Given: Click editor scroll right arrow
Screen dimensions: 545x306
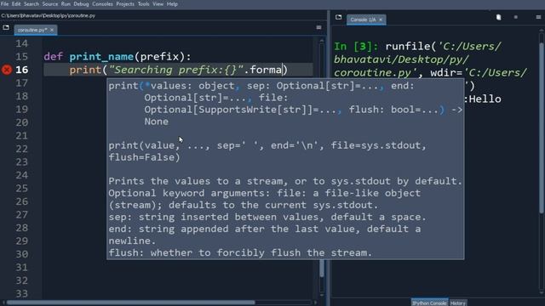Looking at the screenshot, I should click(315, 303).
